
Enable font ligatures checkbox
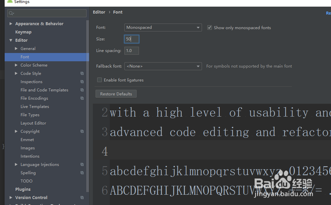[99, 80]
